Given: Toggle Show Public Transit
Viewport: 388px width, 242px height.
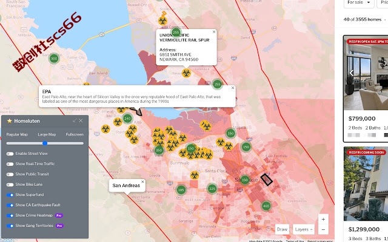Looking at the screenshot, I should point(10,174).
